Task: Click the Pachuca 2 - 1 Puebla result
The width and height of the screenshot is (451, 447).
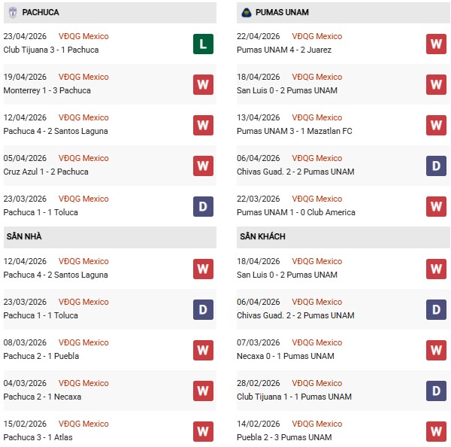Action: tap(41, 356)
